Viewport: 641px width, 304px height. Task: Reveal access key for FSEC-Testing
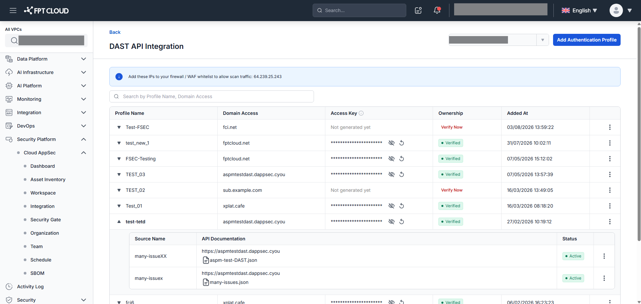392,159
